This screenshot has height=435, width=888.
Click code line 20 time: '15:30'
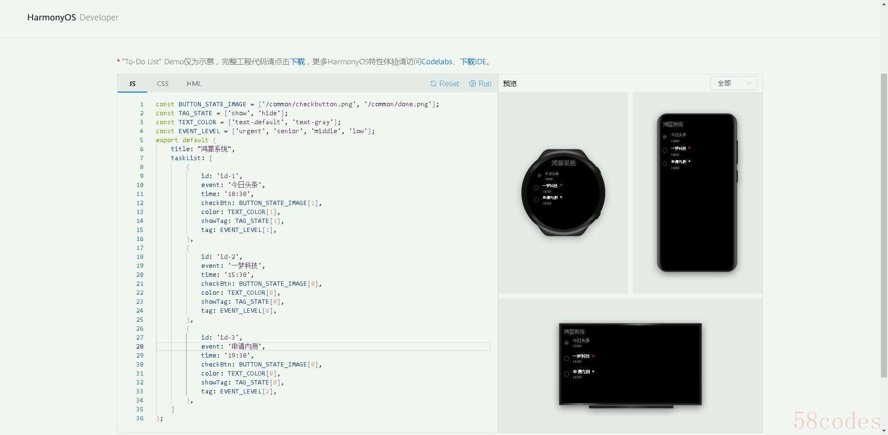coord(227,275)
